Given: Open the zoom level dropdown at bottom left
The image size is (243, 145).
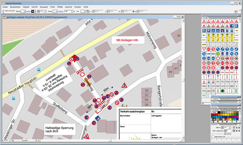Looking at the screenshot, I should click(10, 141).
